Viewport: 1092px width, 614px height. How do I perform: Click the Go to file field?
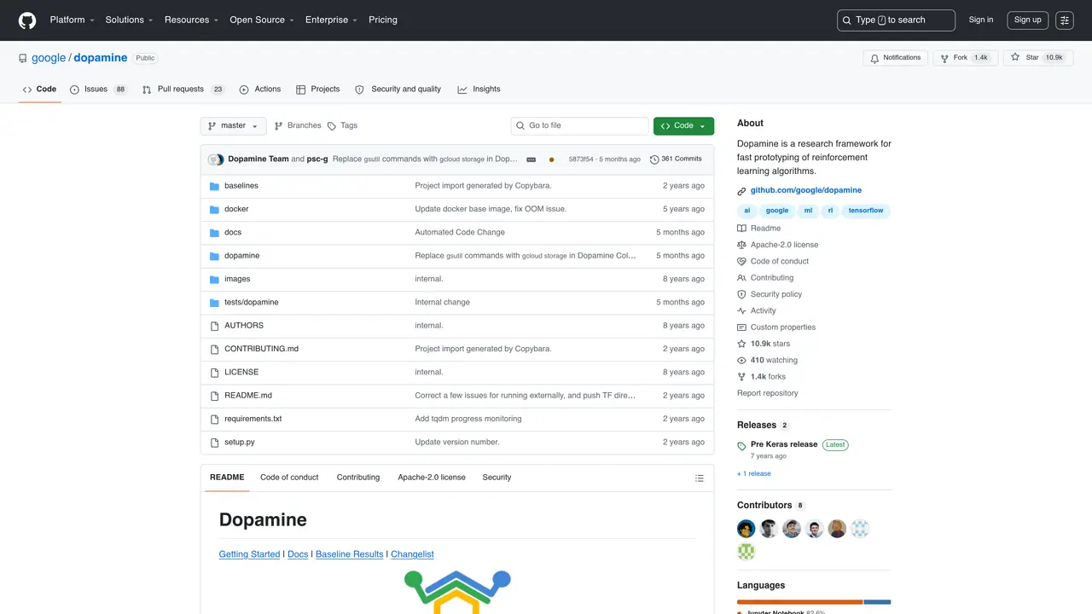click(x=580, y=125)
